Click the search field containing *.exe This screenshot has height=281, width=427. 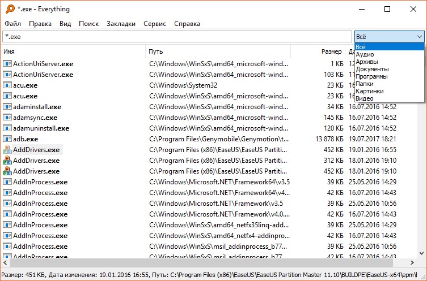[177, 36]
